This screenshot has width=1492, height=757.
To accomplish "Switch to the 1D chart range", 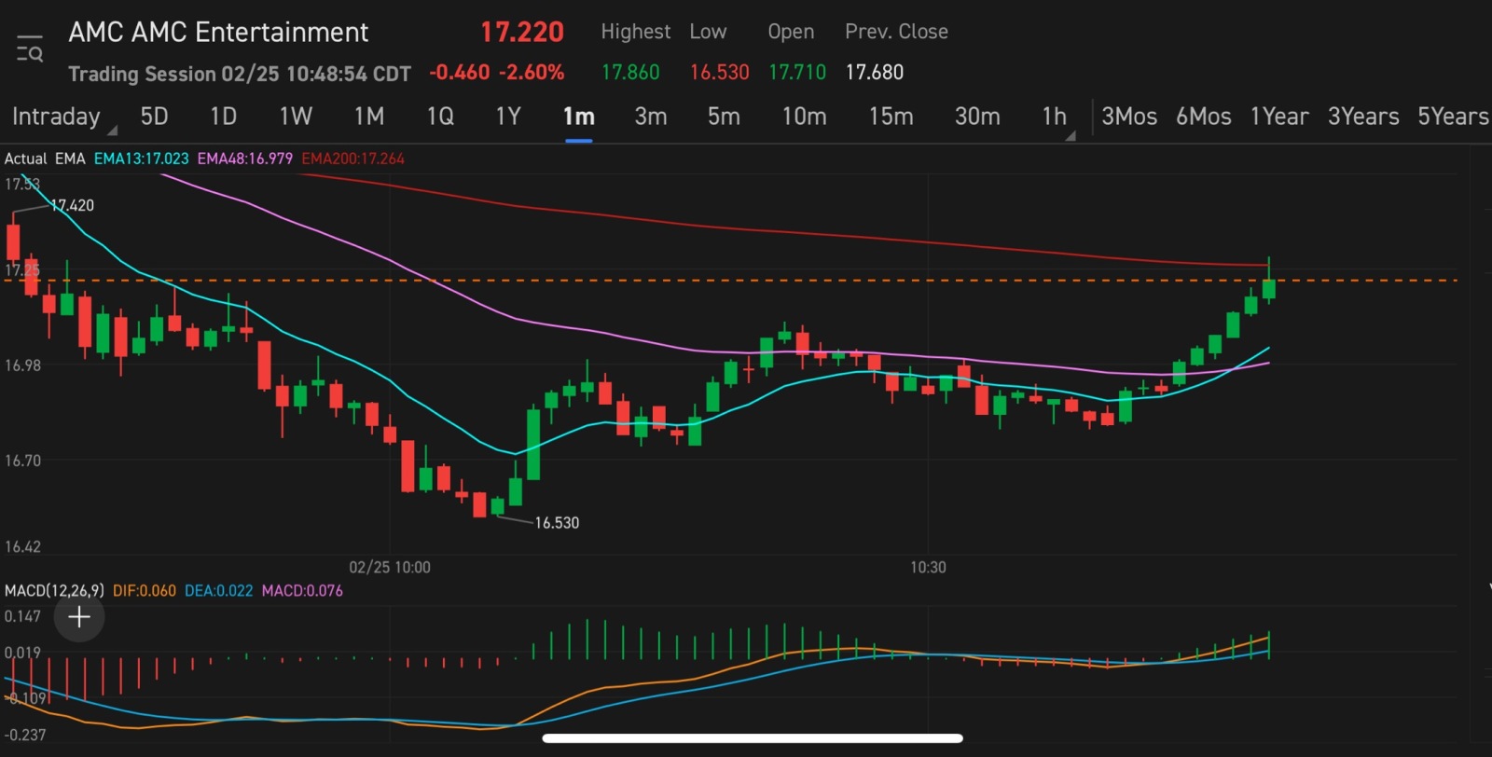I will click(x=223, y=117).
